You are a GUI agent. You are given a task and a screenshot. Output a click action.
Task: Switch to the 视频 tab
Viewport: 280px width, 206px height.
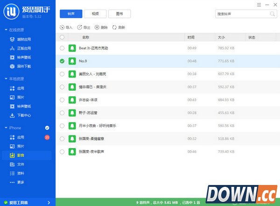[95, 14]
